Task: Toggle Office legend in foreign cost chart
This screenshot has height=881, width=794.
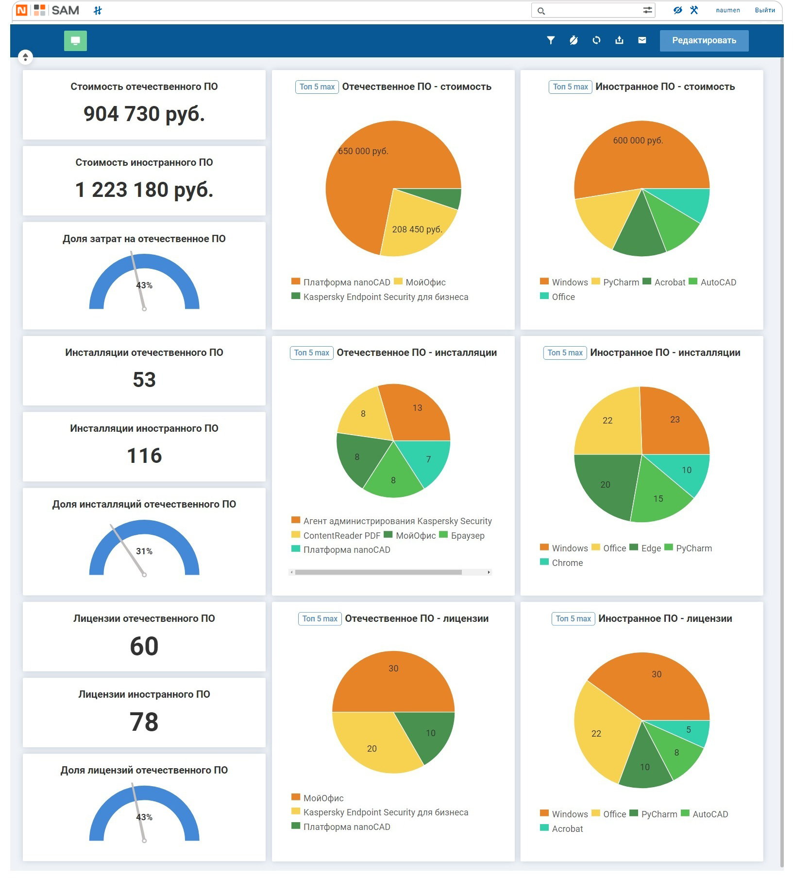Action: (x=557, y=297)
